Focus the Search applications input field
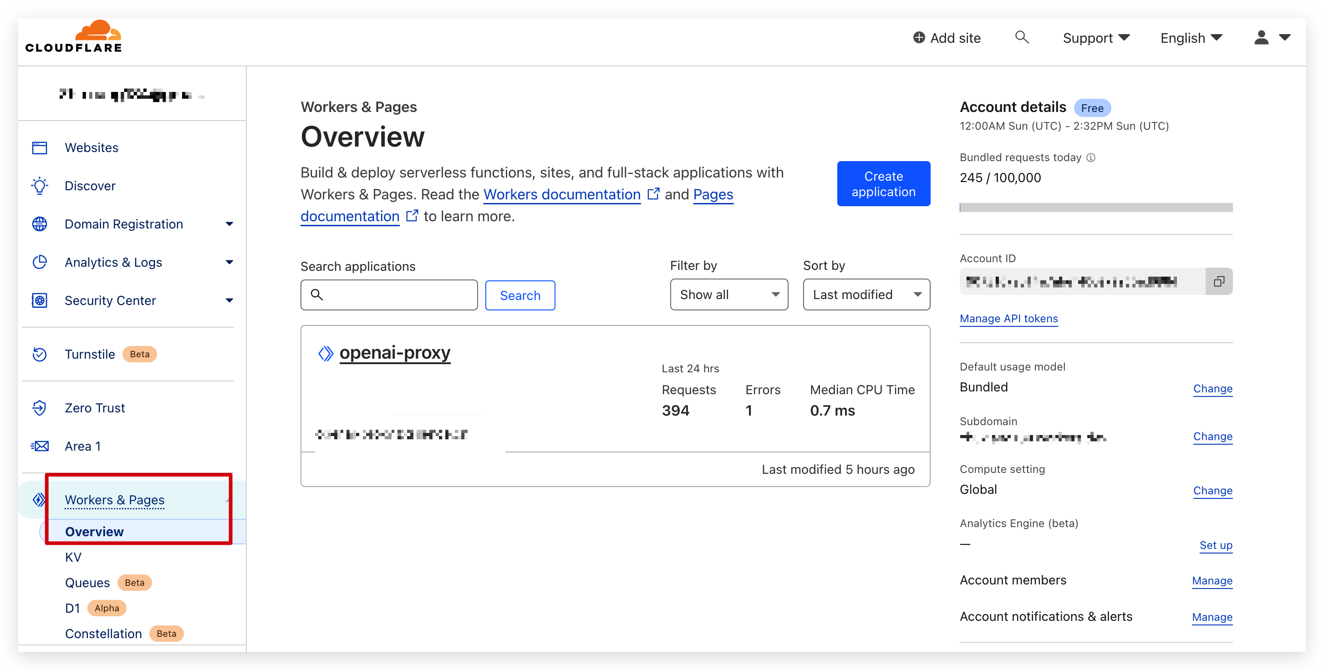 tap(389, 295)
